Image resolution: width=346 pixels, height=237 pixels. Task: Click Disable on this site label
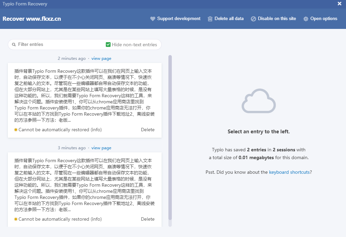[277, 19]
